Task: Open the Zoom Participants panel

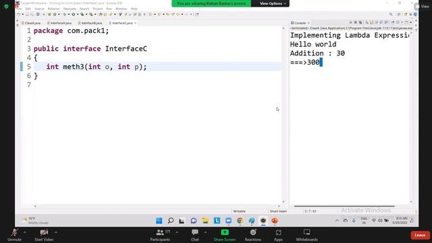Action: point(160,235)
